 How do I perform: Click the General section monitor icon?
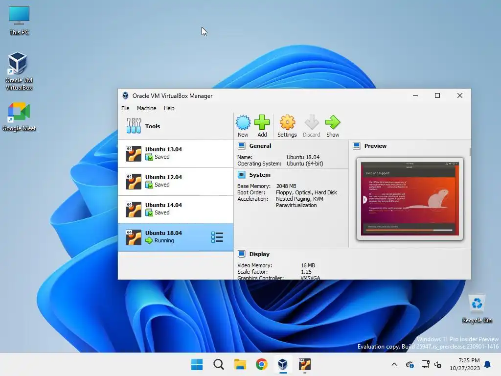(242, 146)
